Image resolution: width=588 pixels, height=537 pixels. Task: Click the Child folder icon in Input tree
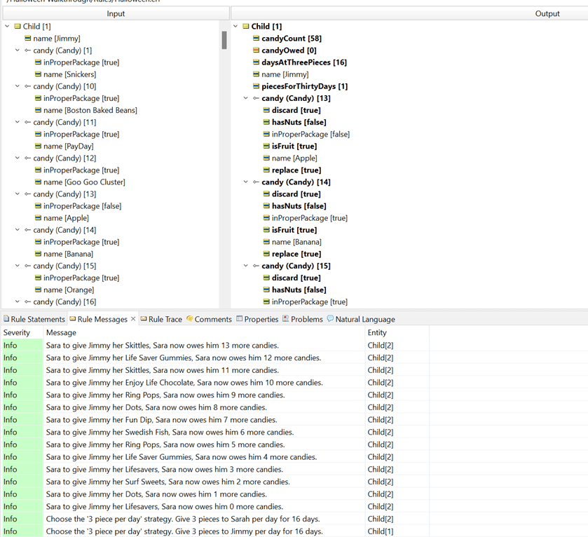18,27
